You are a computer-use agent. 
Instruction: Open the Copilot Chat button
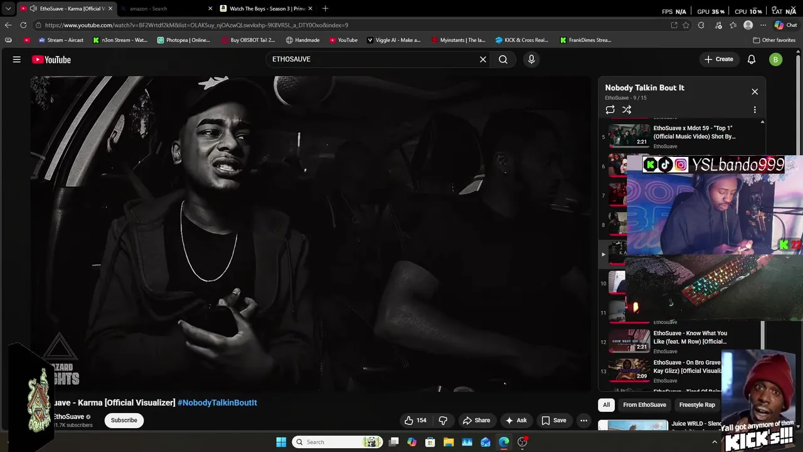click(785, 25)
